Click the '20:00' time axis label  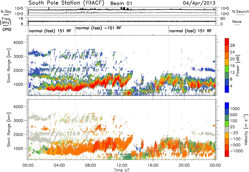point(184,165)
